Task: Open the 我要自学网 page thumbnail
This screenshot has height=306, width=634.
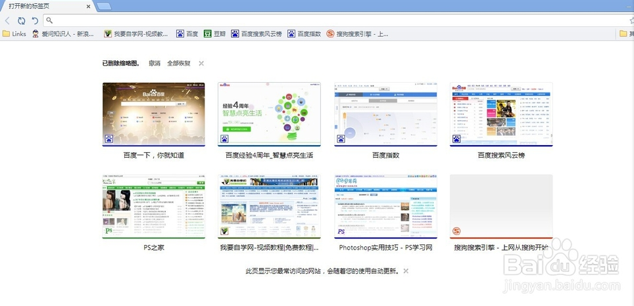Action: tap(269, 207)
